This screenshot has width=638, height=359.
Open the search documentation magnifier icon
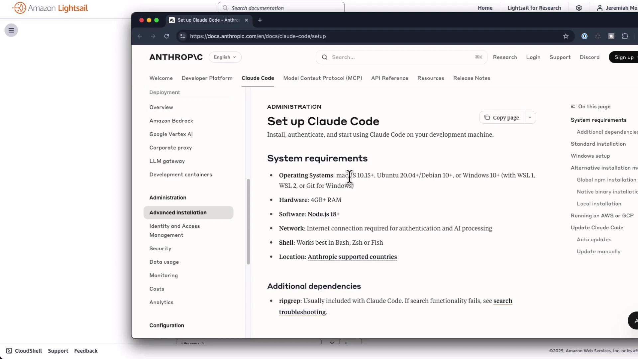coord(225,8)
